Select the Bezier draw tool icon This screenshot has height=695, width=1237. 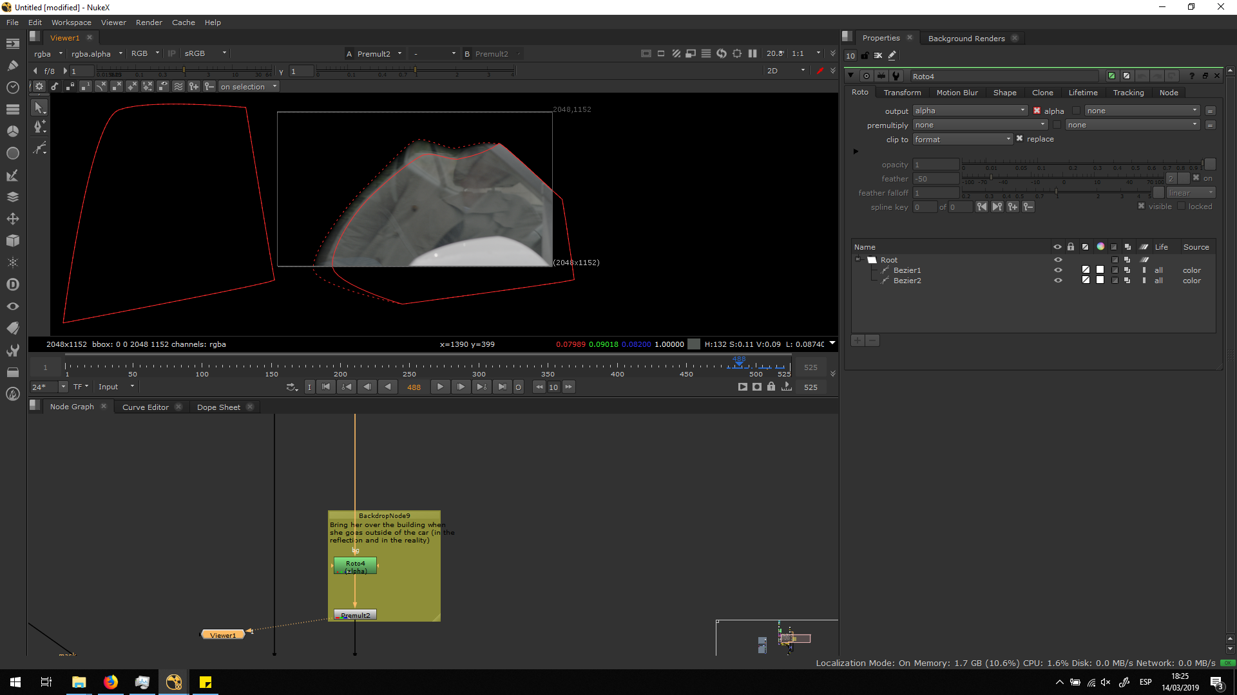39,127
